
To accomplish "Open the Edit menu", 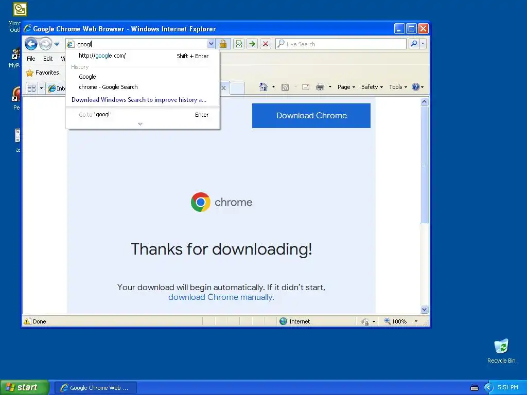I will [48, 59].
